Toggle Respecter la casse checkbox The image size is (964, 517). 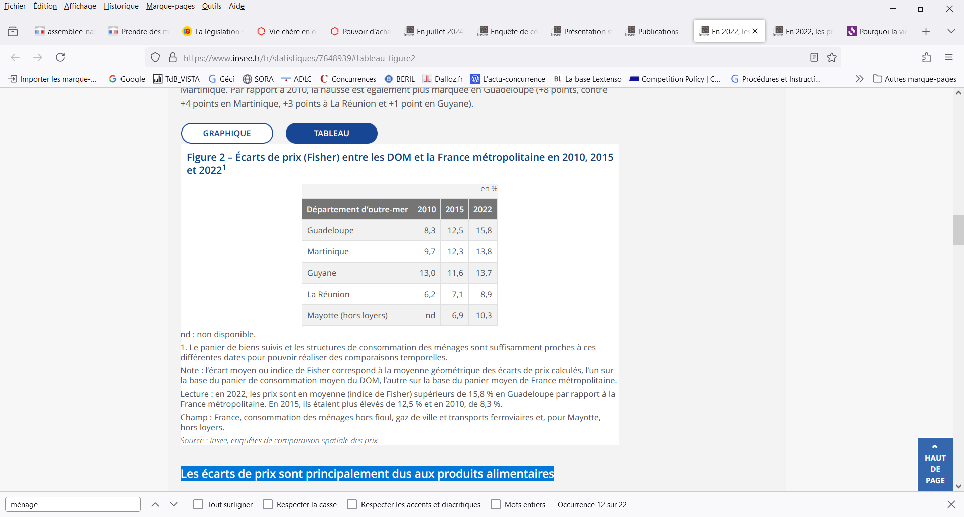point(268,504)
